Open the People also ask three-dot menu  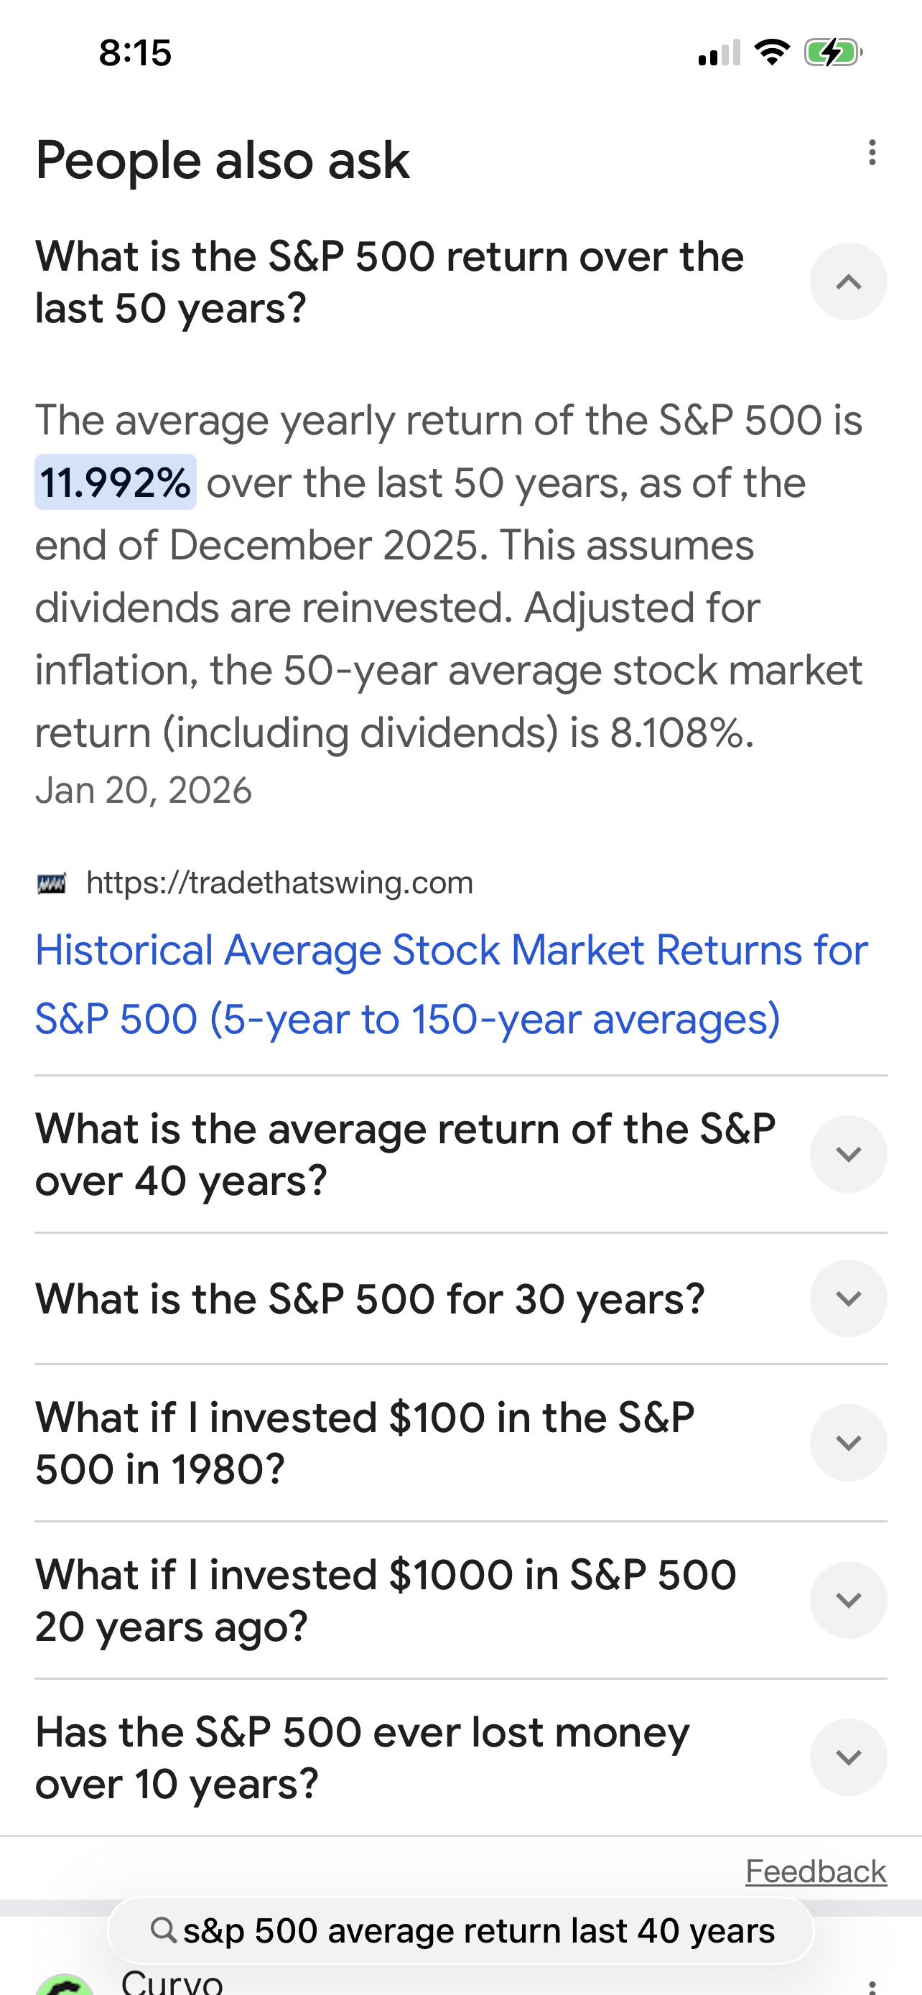click(x=872, y=152)
